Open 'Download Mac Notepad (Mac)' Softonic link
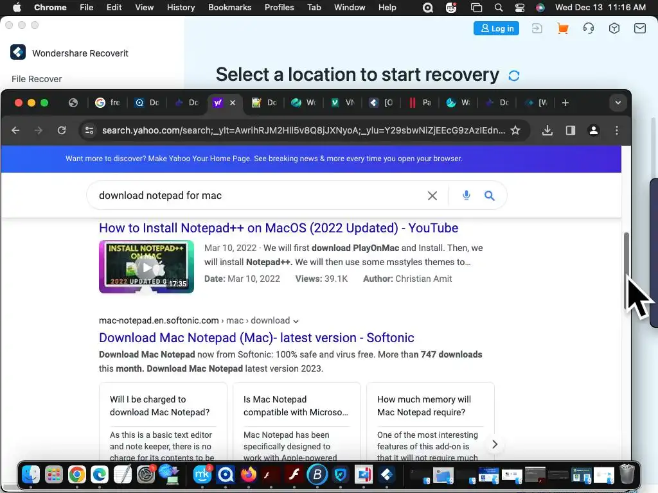Screen dimensions: 658x493 [x=256, y=338]
